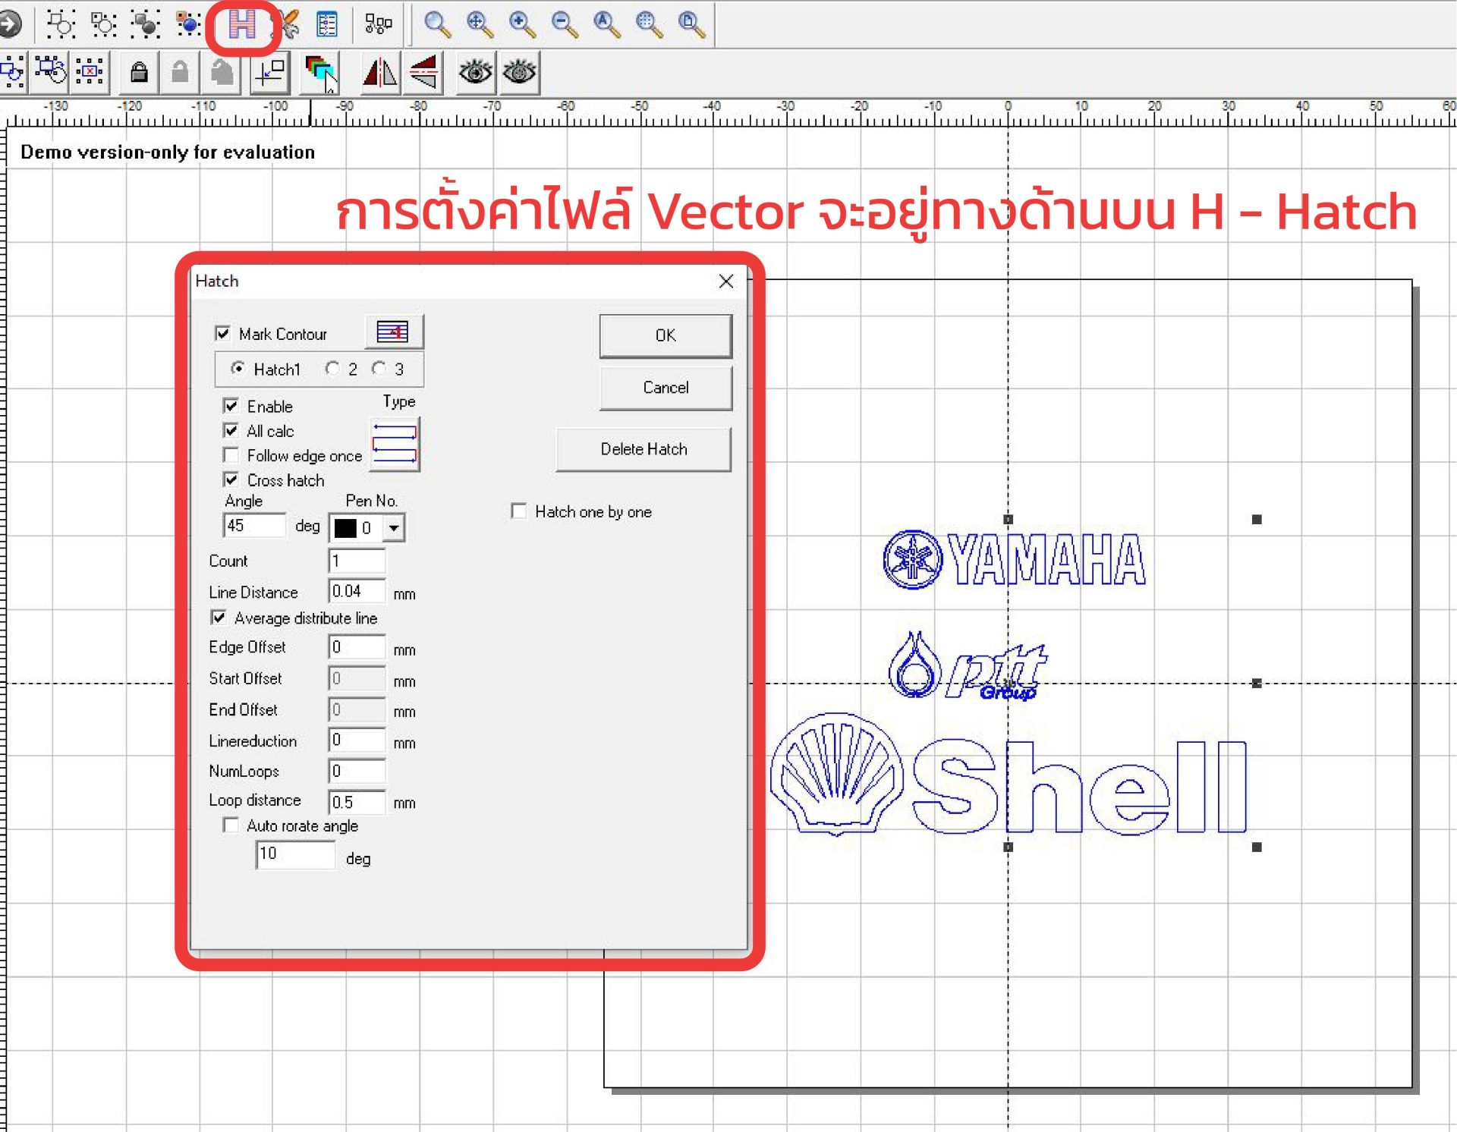1457x1132 pixels.
Task: Select hatch radio button 2
Action: point(332,368)
